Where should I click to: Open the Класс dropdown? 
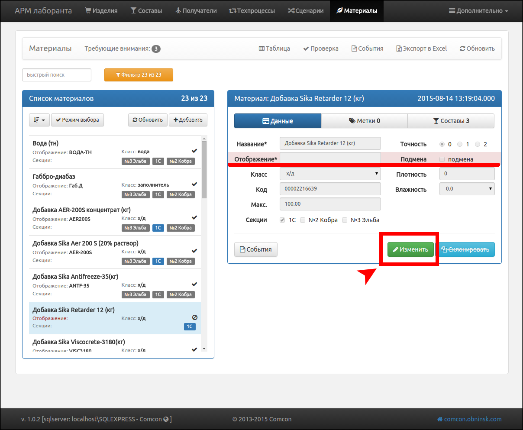point(330,174)
